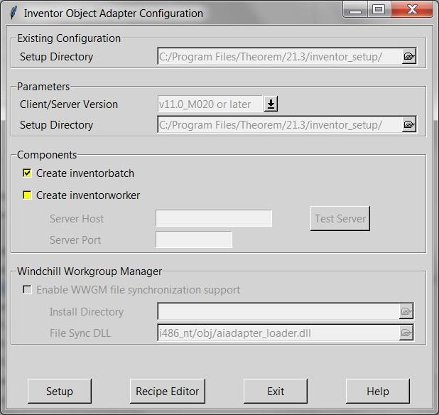Click the 'Create inventorbatch' label text

click(85, 173)
